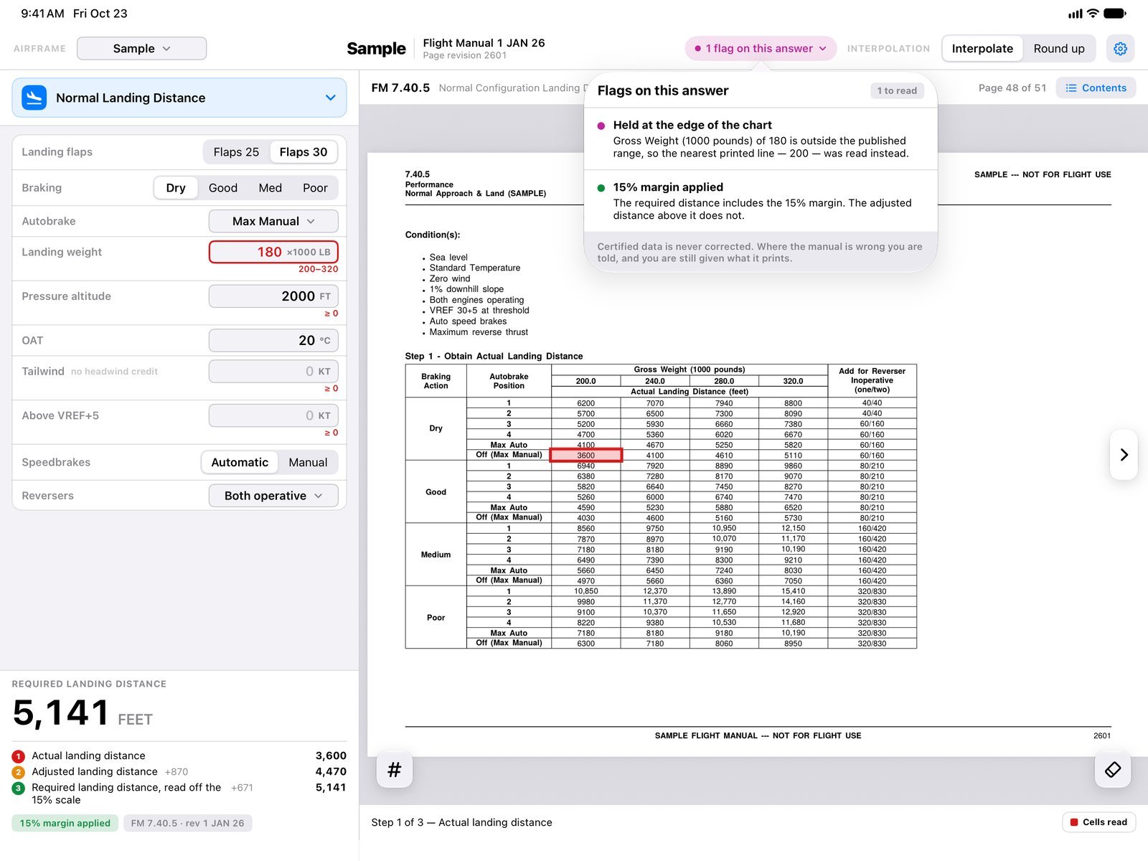Tap the hash symbol button
The image size is (1148, 861).
(394, 770)
